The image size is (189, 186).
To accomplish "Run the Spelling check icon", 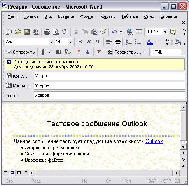I will [65, 32].
